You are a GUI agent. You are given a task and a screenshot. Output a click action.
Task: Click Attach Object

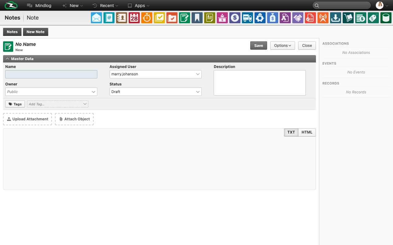tap(74, 119)
